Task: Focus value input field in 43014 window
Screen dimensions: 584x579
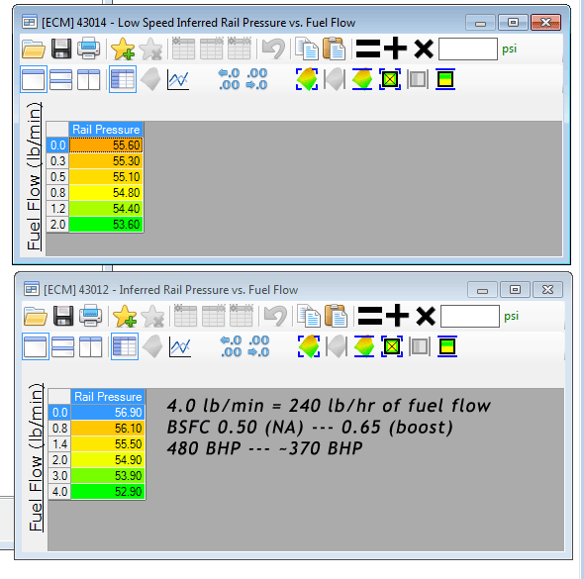Action: [x=468, y=48]
